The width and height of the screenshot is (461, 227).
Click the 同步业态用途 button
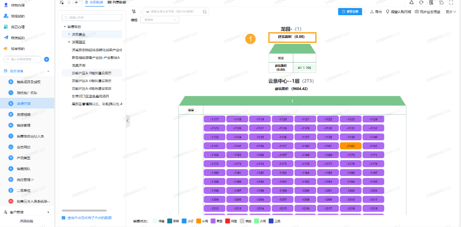coord(427,12)
